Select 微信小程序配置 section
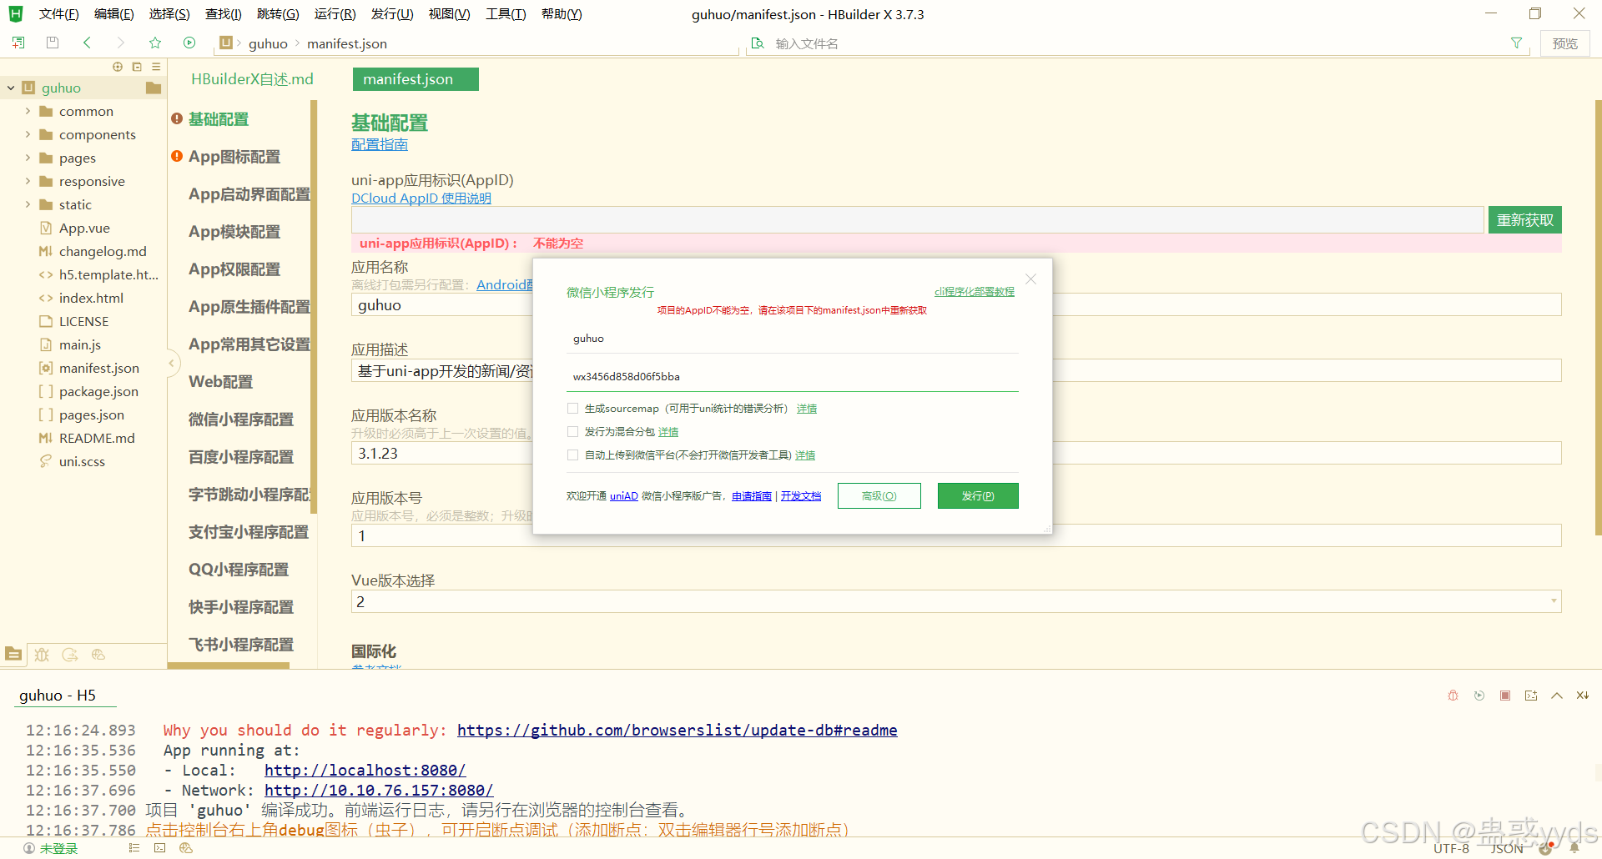Viewport: 1602px width, 859px height. (x=241, y=419)
